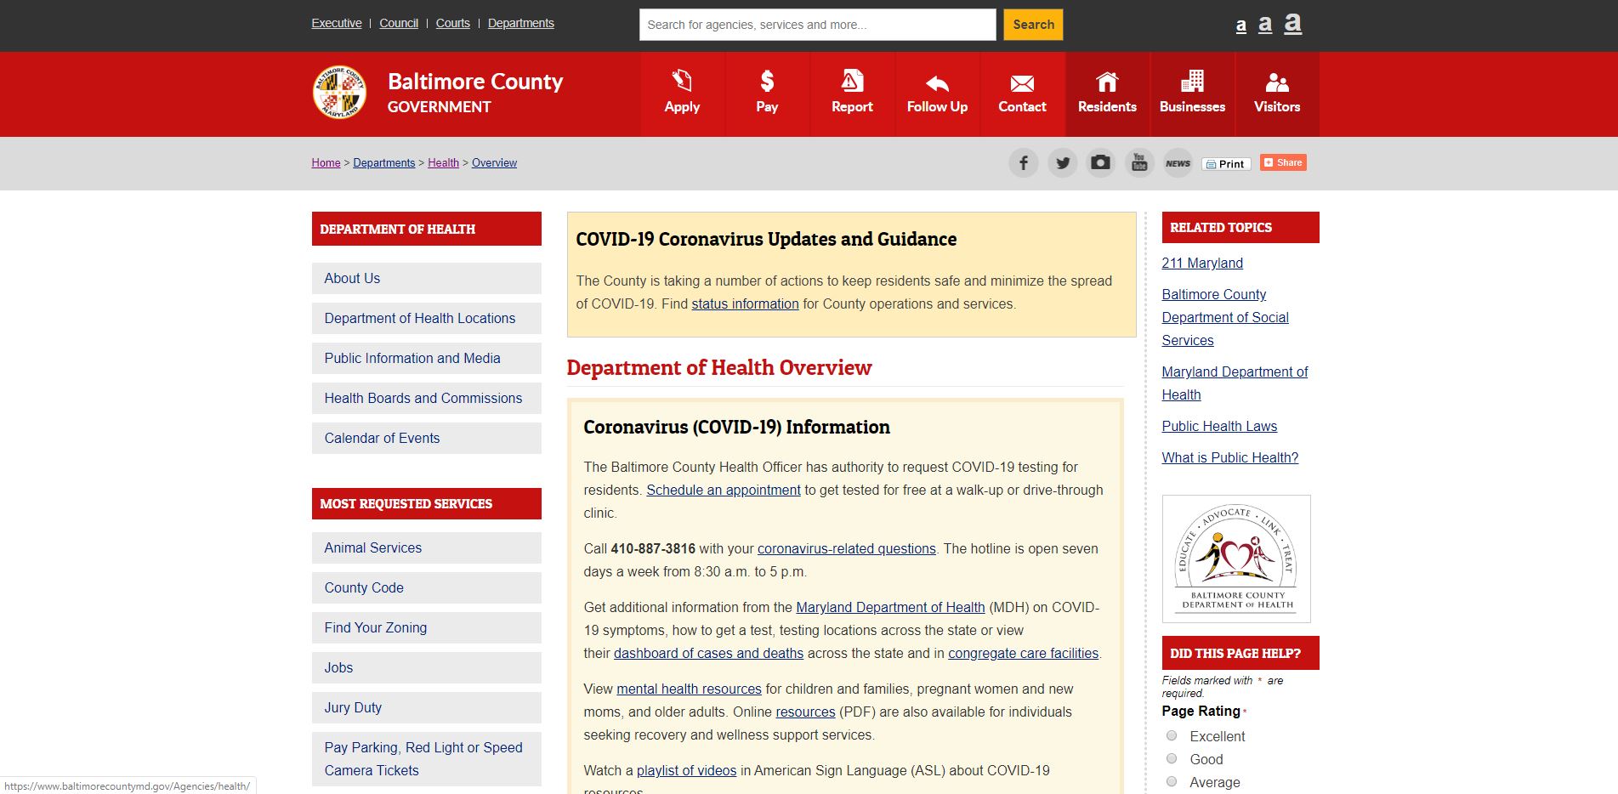Open the YouTube icon
Viewport: 1618px width, 794px height.
1139,162
